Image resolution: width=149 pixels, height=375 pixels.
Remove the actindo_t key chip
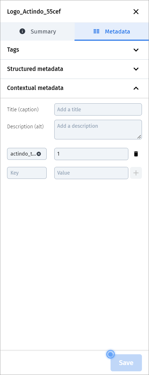pyautogui.click(x=39, y=154)
